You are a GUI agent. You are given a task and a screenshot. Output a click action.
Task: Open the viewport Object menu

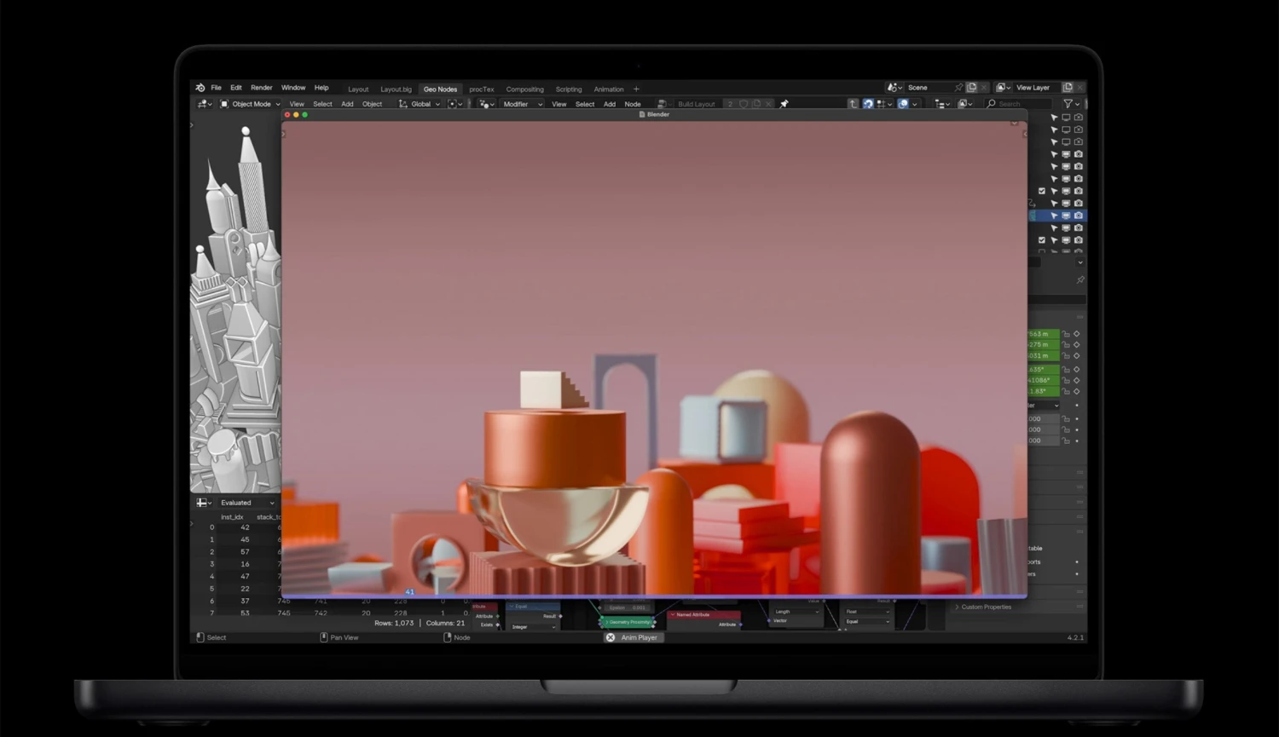pyautogui.click(x=373, y=104)
